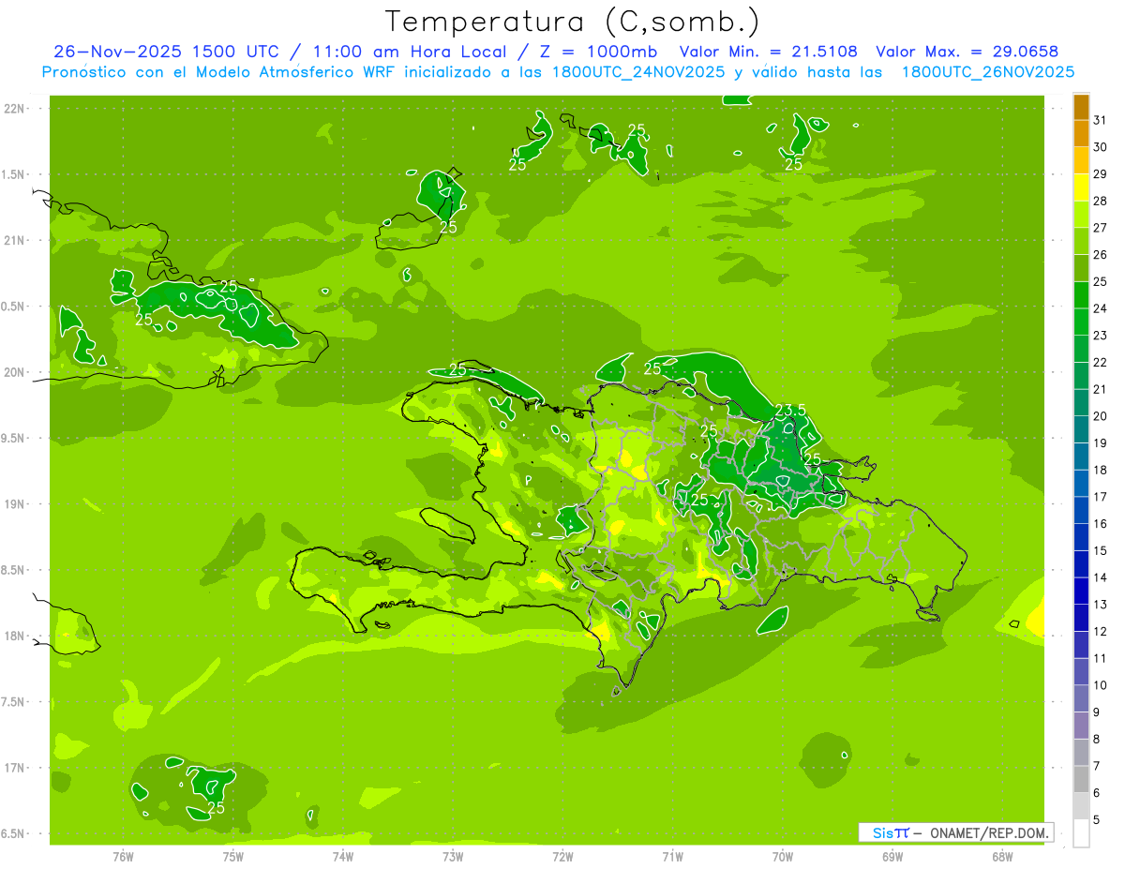Click the '69W' longitude axis label
This screenshot has height=869, width=1125.
[892, 856]
